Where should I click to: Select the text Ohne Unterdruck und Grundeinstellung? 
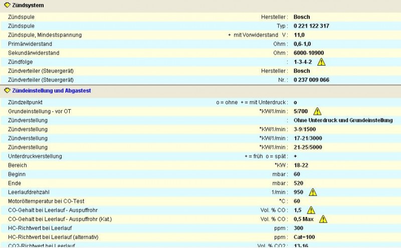pos(343,120)
